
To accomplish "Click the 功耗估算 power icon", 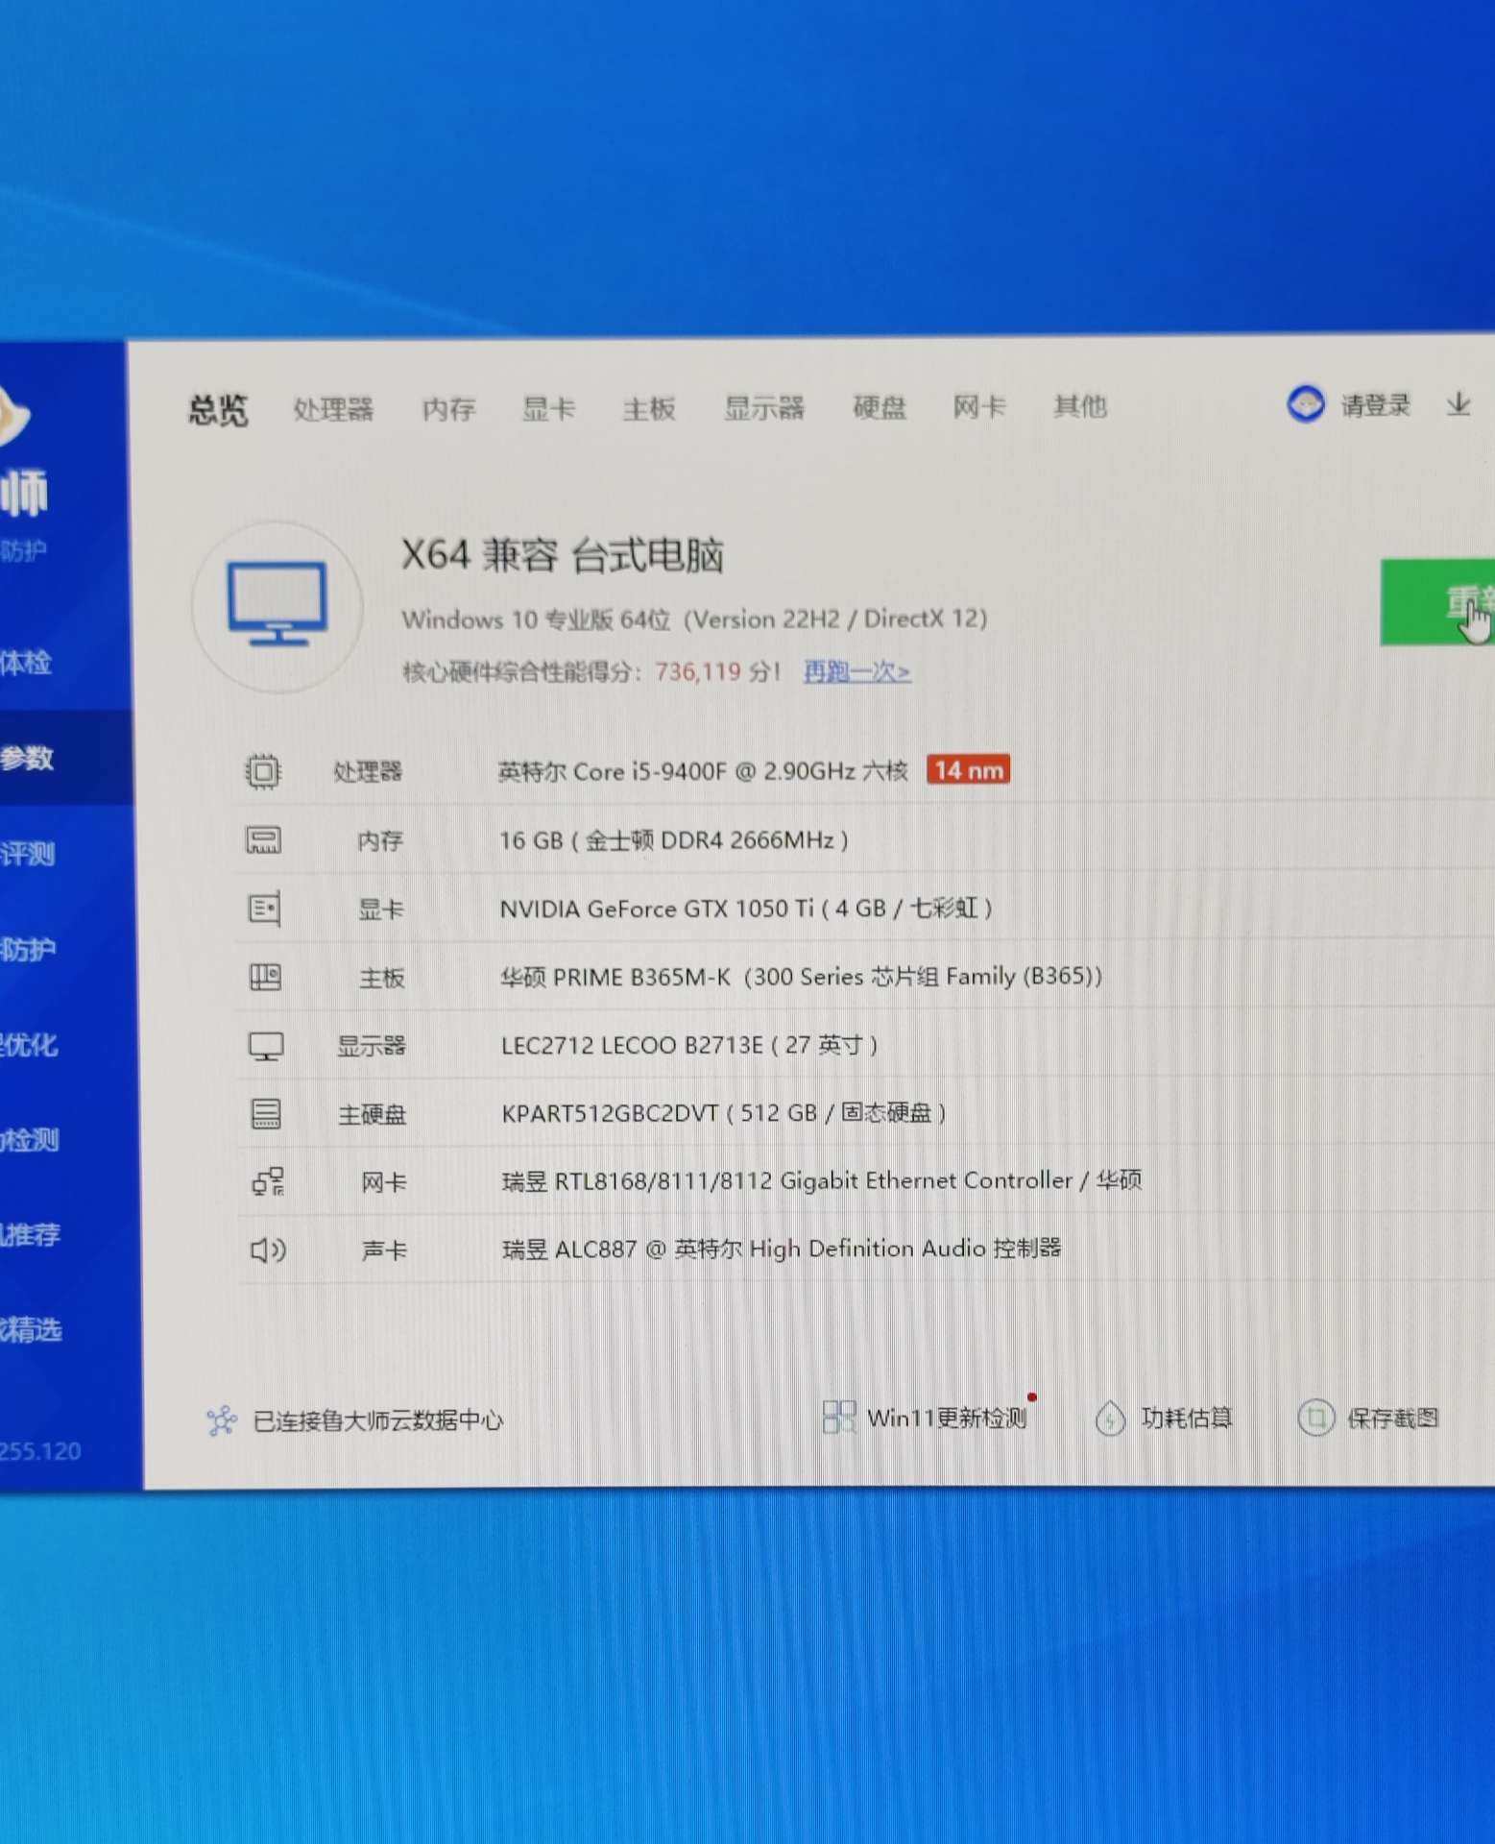I will click(x=1110, y=1418).
